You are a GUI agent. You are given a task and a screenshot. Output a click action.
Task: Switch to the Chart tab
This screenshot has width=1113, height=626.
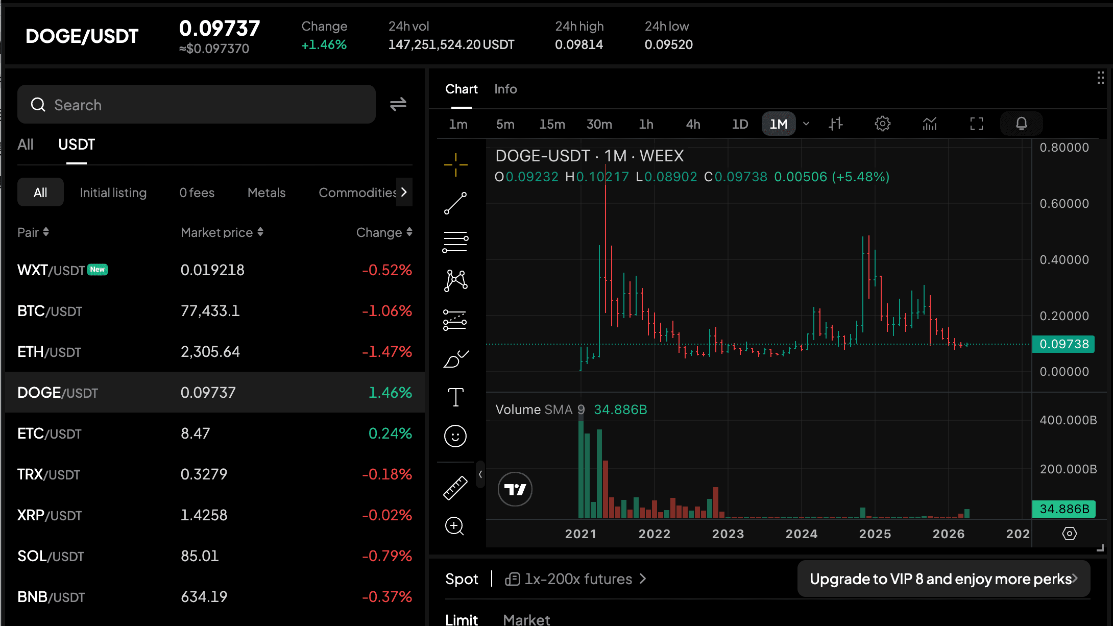[x=462, y=89]
